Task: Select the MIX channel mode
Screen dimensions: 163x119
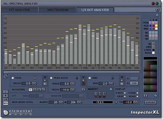Action: pyautogui.click(x=6, y=103)
